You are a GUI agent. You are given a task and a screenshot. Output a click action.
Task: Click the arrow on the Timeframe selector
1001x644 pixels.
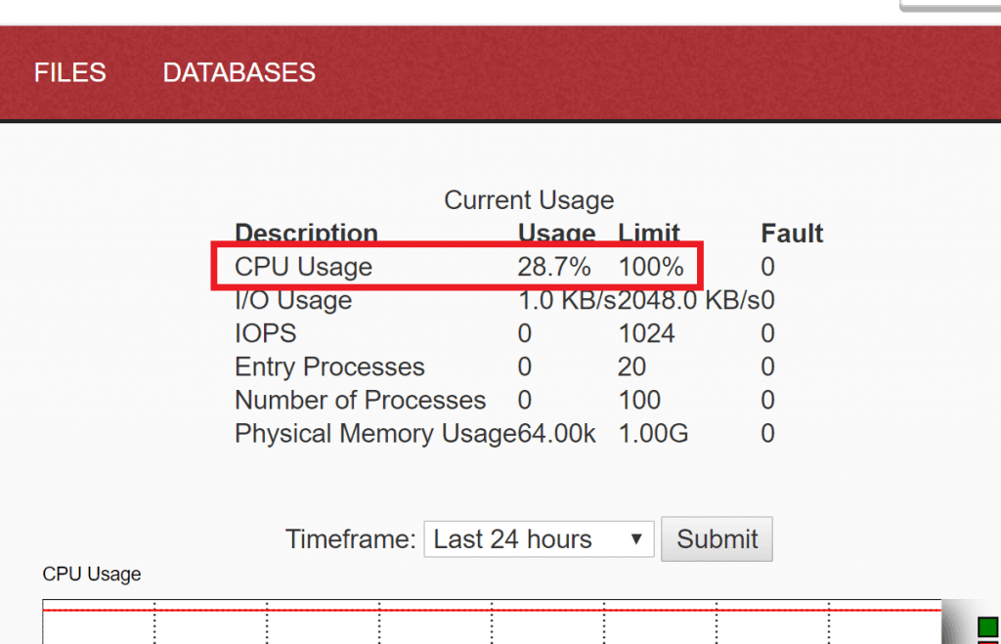[x=639, y=538]
